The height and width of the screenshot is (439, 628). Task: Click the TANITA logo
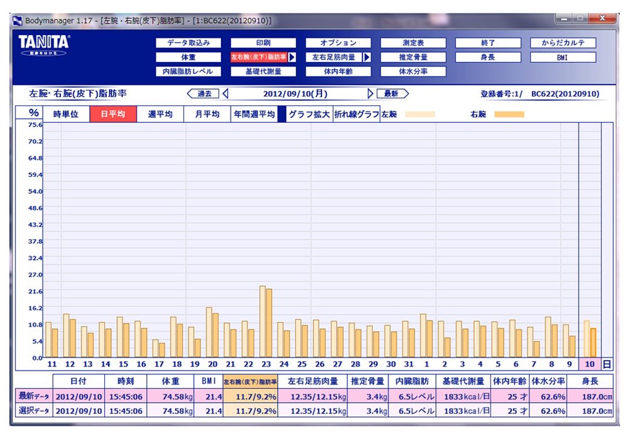point(44,46)
